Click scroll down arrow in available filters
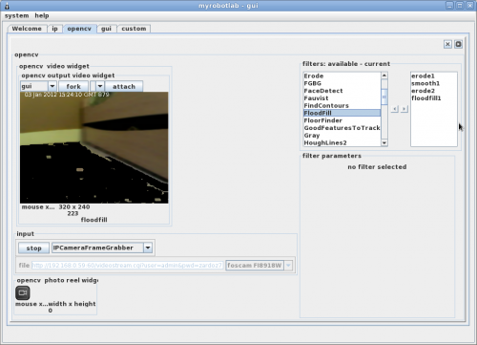 tap(384, 143)
